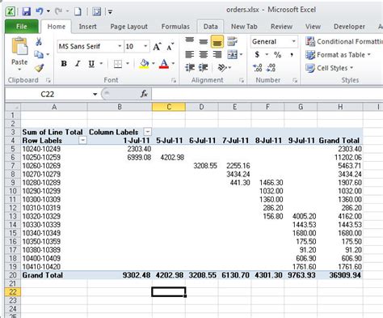Click inside the formula bar
Viewport: 383px width, 318px height.
pyautogui.click(x=267, y=94)
